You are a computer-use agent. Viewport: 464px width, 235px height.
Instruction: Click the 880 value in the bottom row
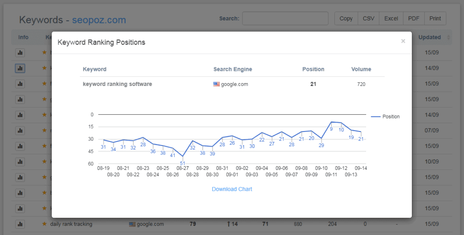[298, 224]
